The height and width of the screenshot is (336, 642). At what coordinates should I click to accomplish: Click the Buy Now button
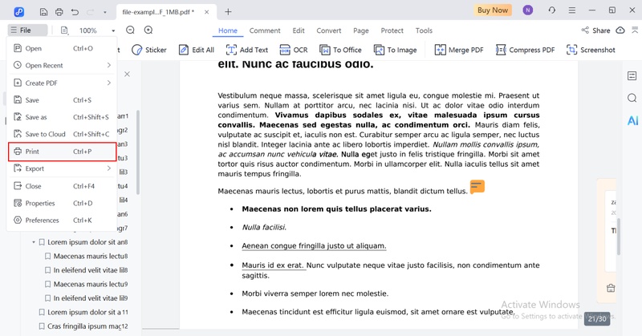click(493, 10)
